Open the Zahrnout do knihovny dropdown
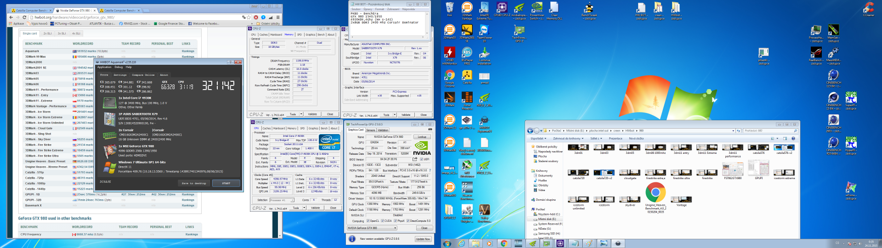882x248 pixels. 568,138
